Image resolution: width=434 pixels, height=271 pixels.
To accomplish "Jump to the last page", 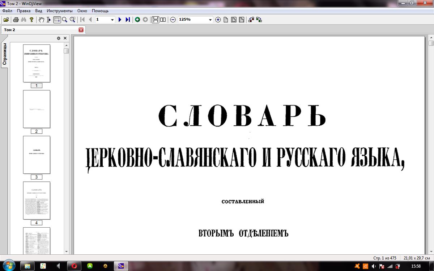I will (127, 20).
